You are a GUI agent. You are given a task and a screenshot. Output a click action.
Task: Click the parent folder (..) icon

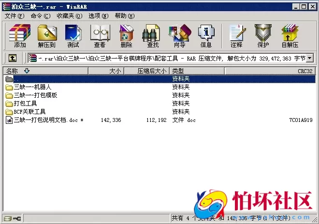[x=9, y=79]
